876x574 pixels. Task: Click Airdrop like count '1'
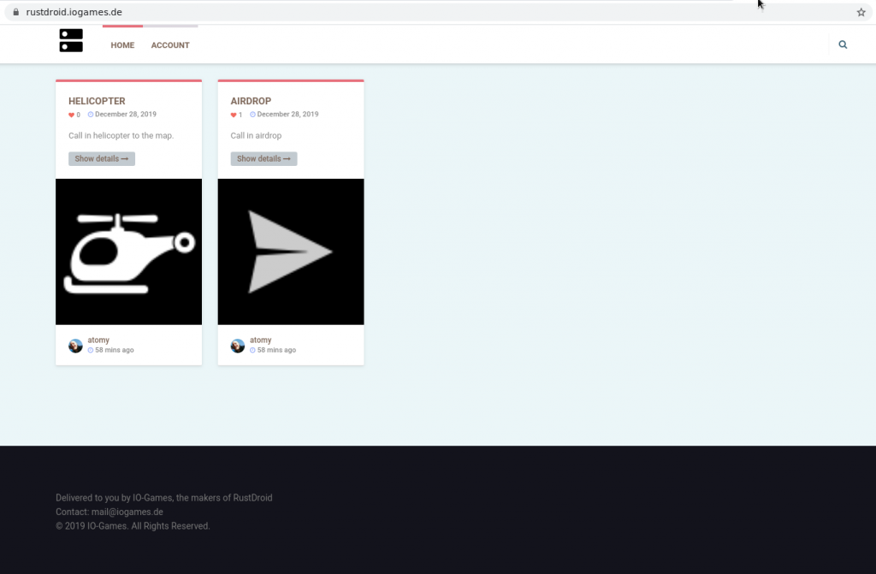coord(240,115)
